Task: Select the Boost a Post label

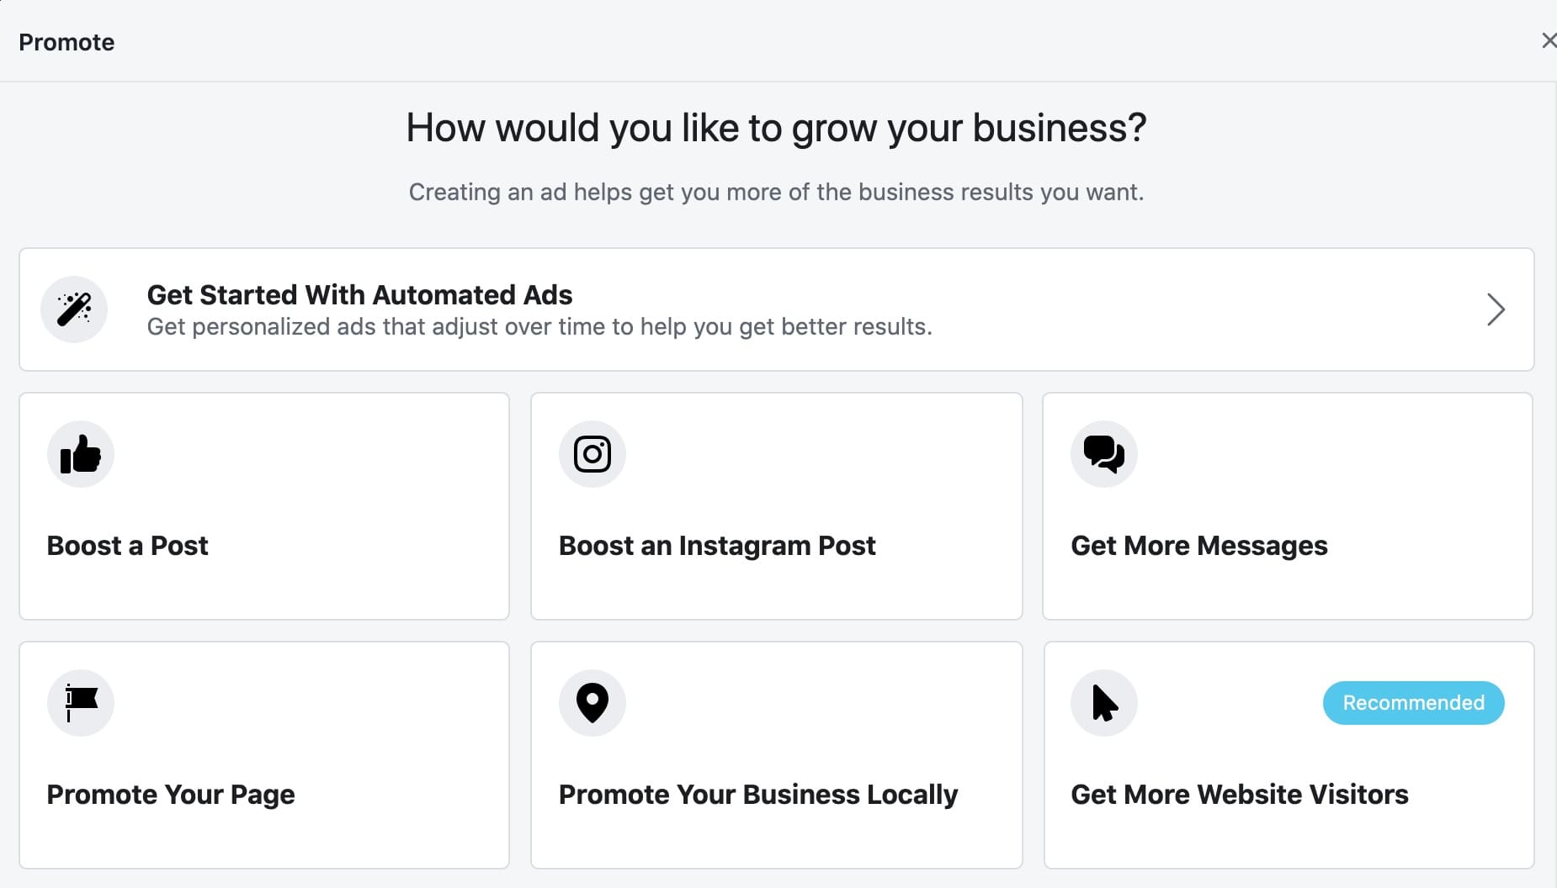Action: 127,546
